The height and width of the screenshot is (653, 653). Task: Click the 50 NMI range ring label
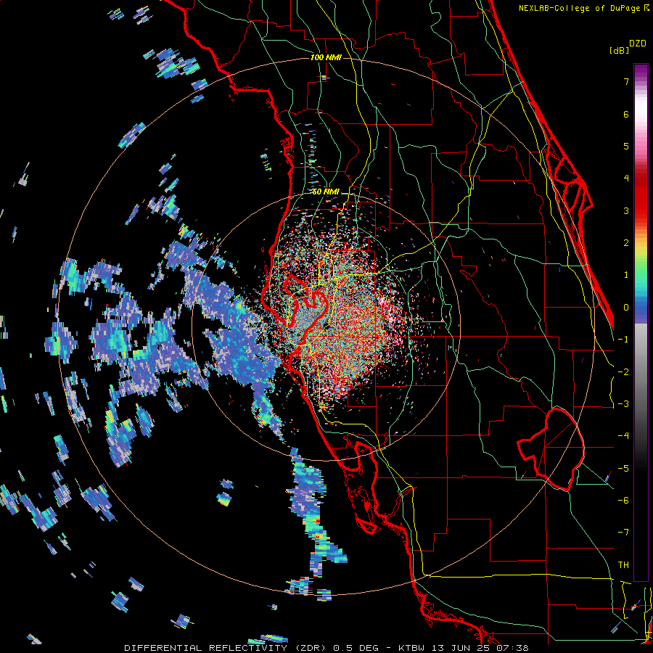(x=326, y=192)
